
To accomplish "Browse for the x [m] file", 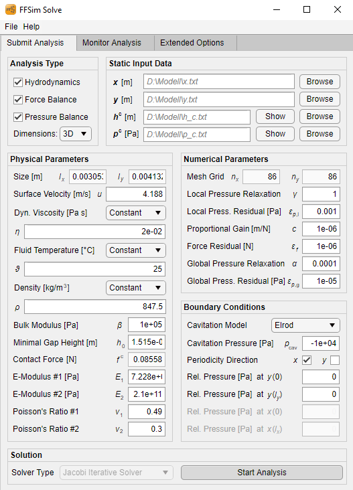I will [320, 82].
